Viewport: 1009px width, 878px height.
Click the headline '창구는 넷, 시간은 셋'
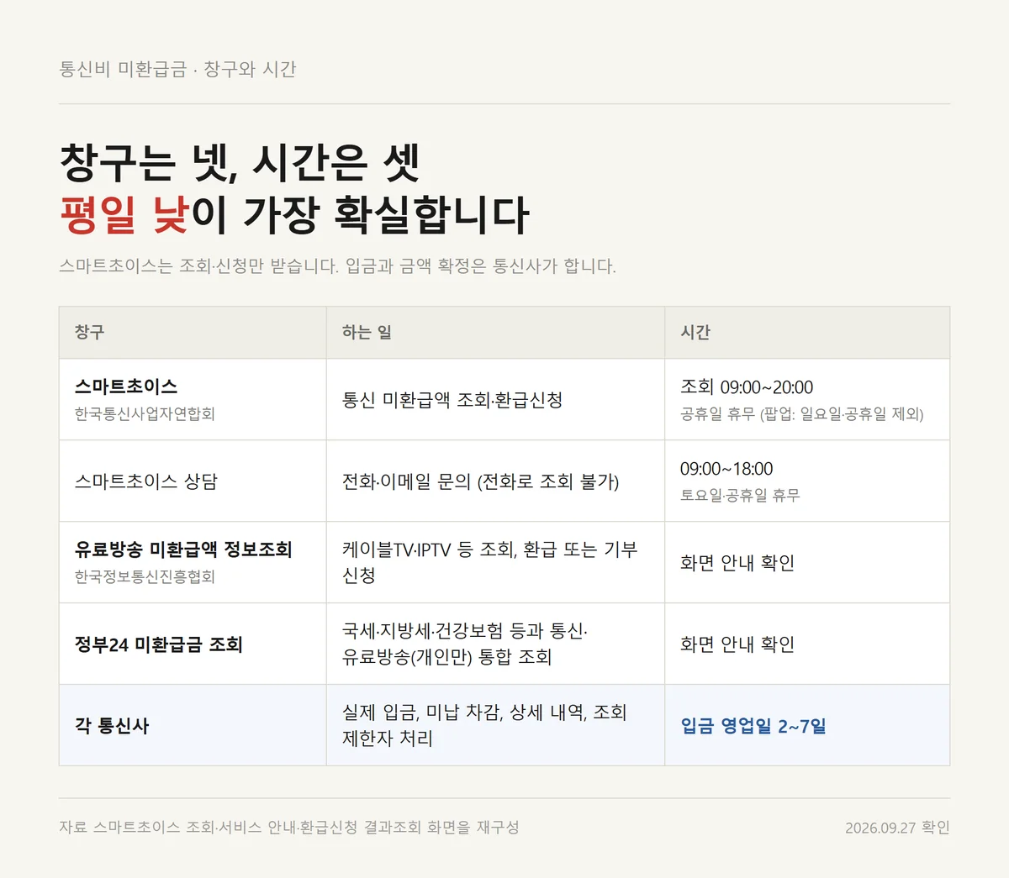tap(240, 163)
